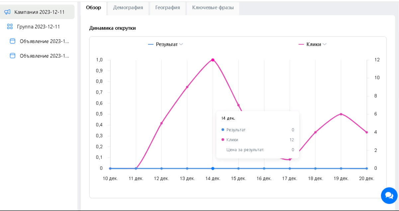Image resolution: width=399 pixels, height=211 pixels.
Task: Click the megaphone campaign icon in sidebar
Action: (8, 12)
